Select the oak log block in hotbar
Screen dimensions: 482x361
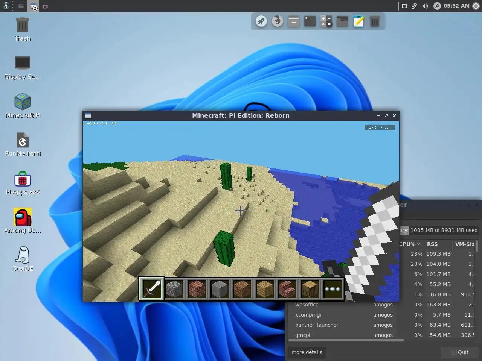point(310,289)
